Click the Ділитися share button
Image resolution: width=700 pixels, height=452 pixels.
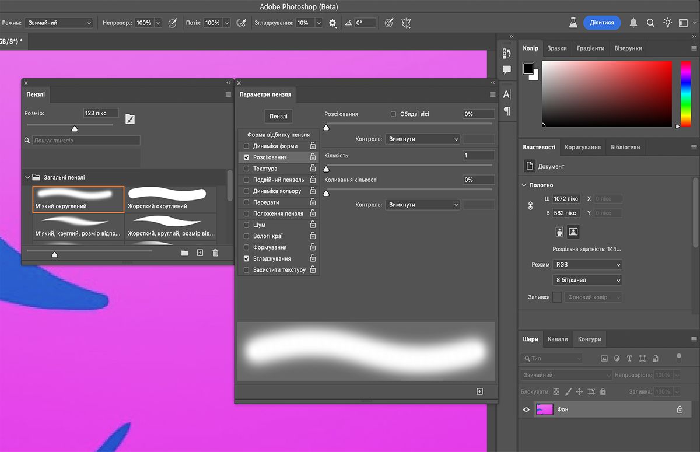pos(601,23)
